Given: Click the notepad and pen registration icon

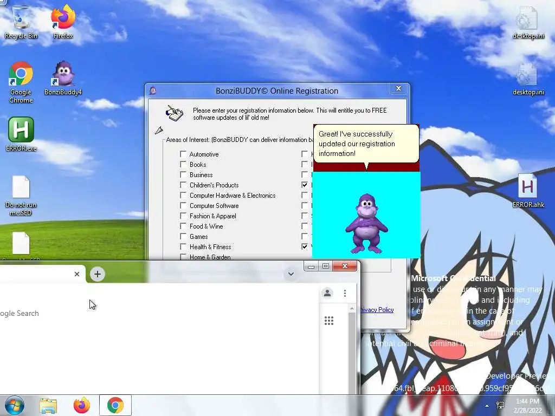Looking at the screenshot, I should click(175, 113).
